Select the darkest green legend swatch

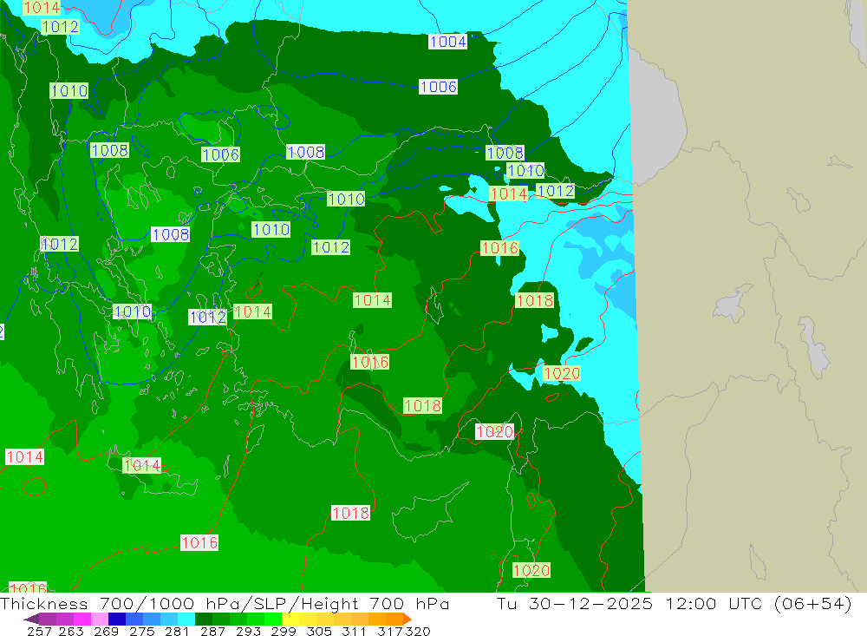[x=204, y=619]
